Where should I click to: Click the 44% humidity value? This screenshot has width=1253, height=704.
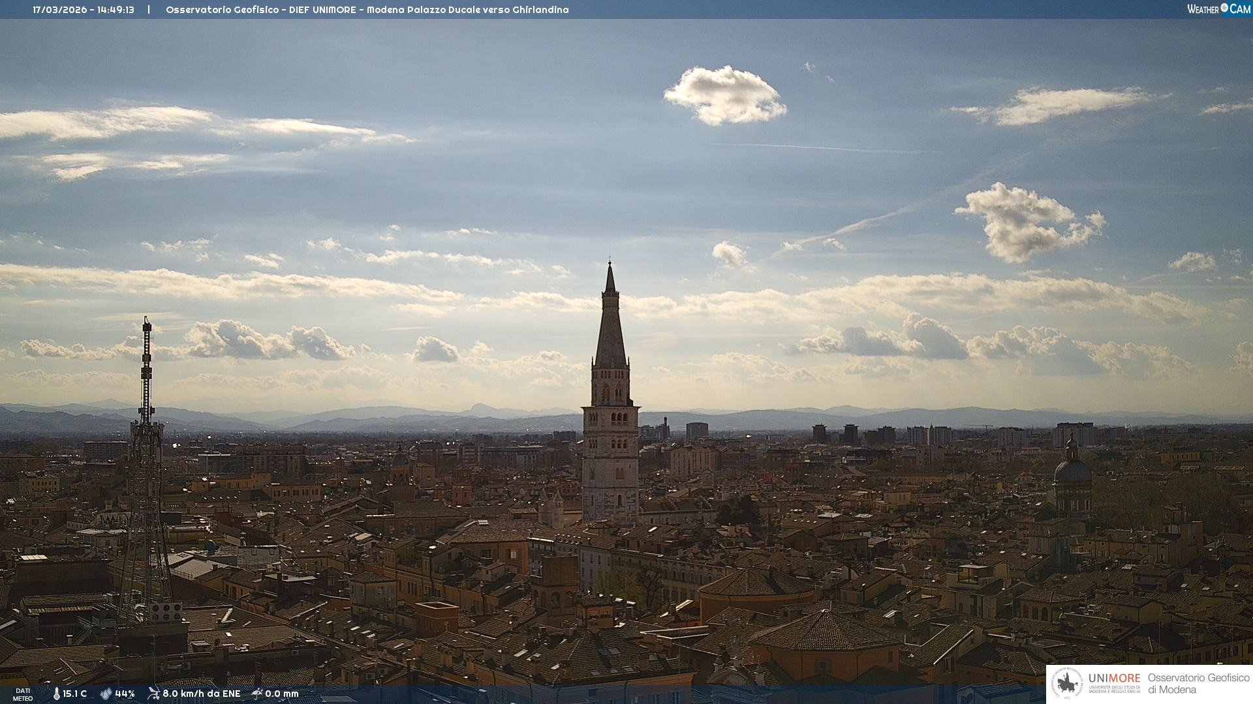[x=125, y=694]
